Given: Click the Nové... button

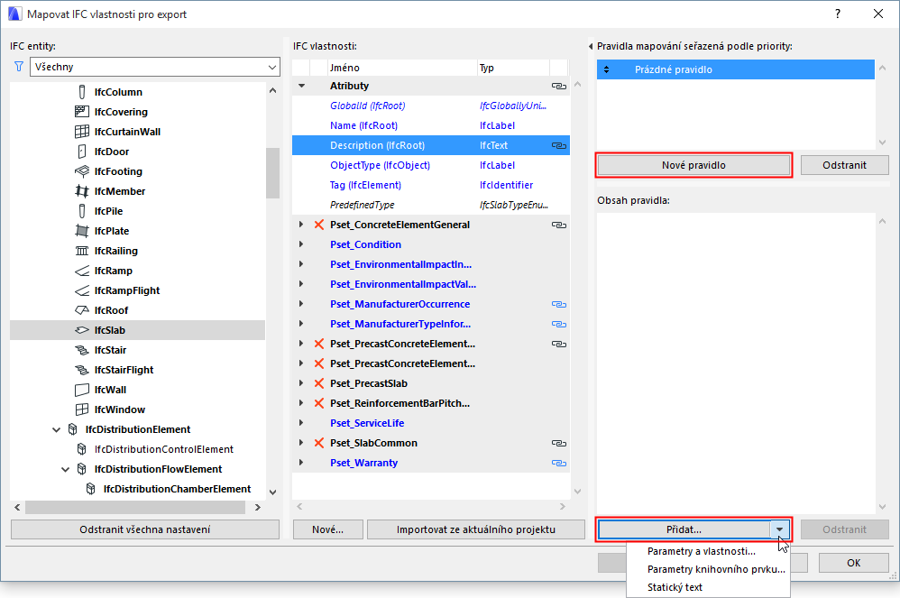Looking at the screenshot, I should (327, 529).
